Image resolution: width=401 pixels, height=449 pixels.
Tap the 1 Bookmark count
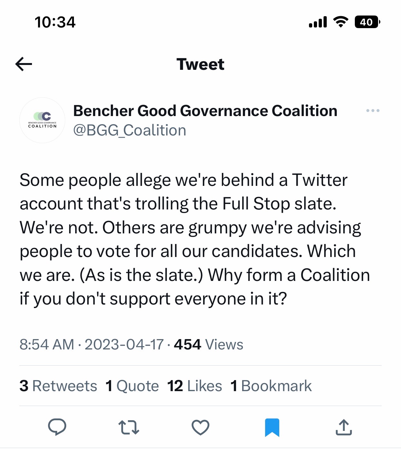(271, 386)
